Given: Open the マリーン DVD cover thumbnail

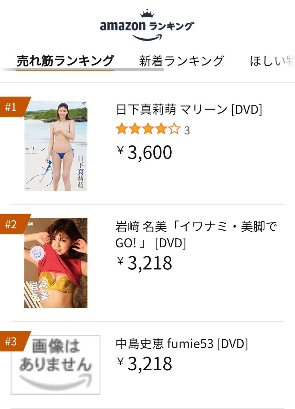Looking at the screenshot, I should (56, 146).
